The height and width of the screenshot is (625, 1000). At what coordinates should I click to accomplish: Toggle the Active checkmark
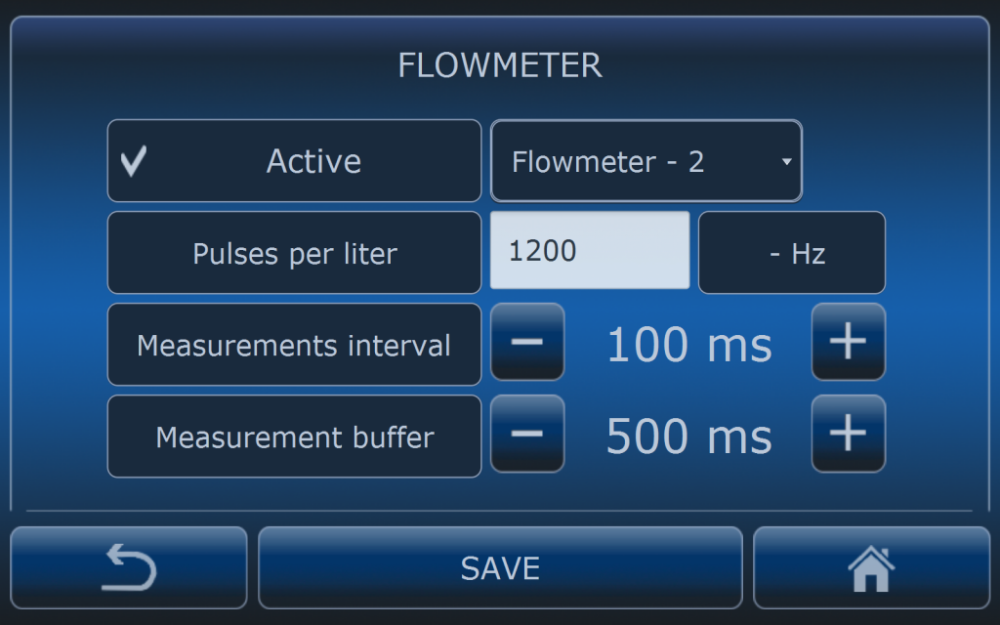(x=134, y=161)
